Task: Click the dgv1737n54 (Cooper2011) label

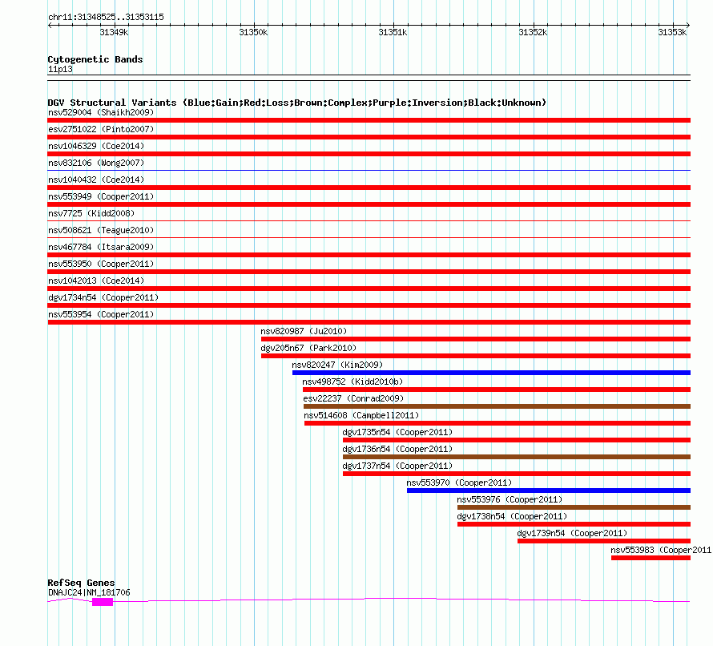Action: 397,466
